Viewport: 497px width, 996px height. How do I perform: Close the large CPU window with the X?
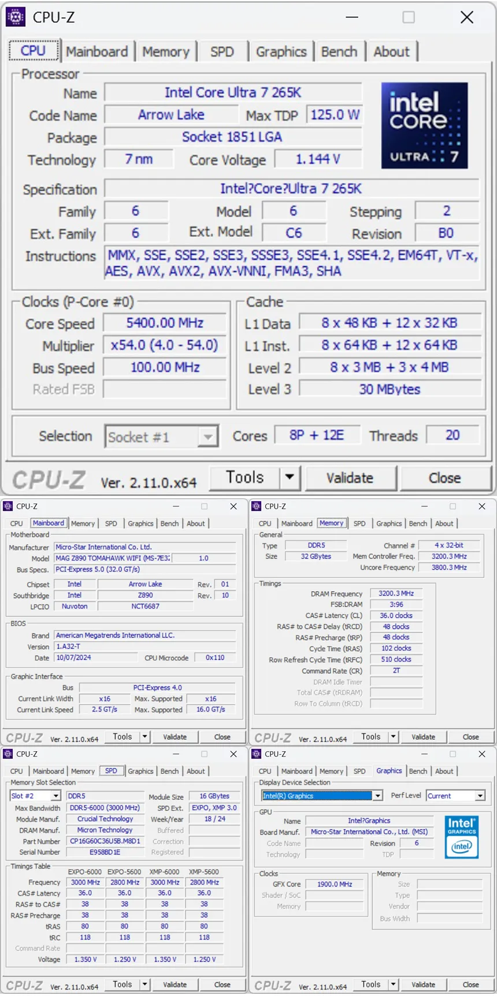(467, 17)
